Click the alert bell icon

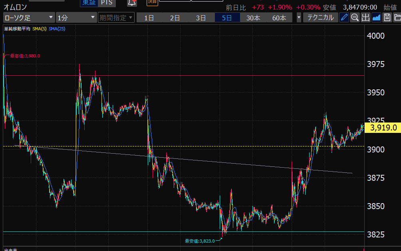click(132, 3)
